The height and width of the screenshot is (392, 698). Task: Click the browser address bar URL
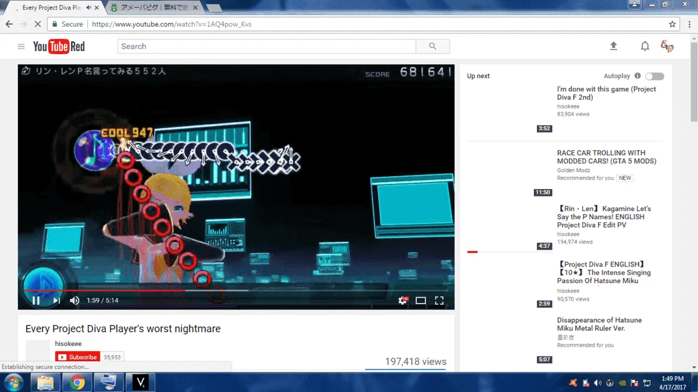click(172, 24)
